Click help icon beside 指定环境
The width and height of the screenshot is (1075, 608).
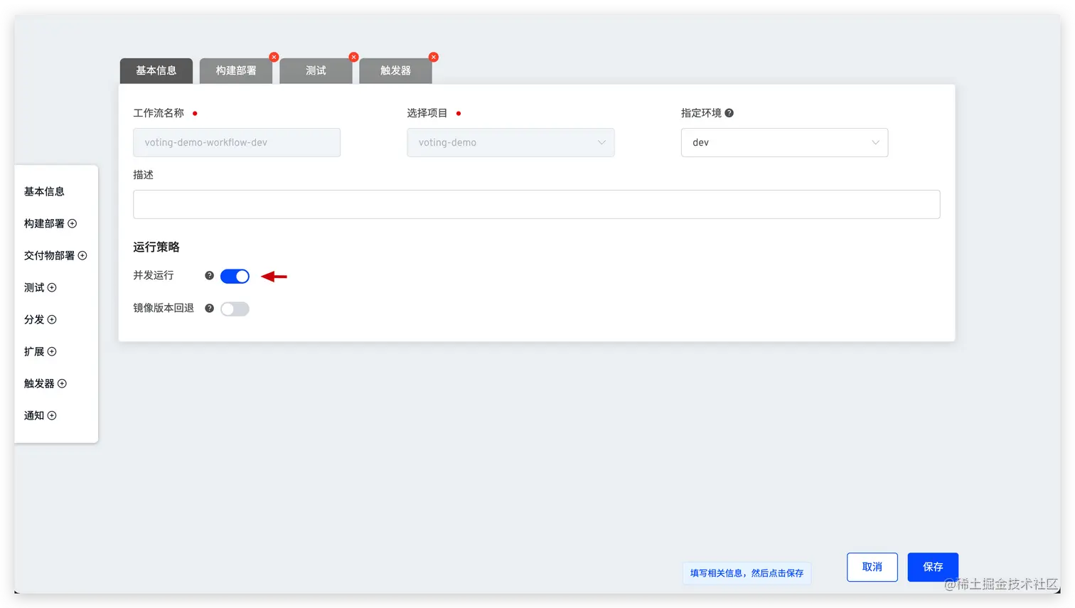(729, 113)
